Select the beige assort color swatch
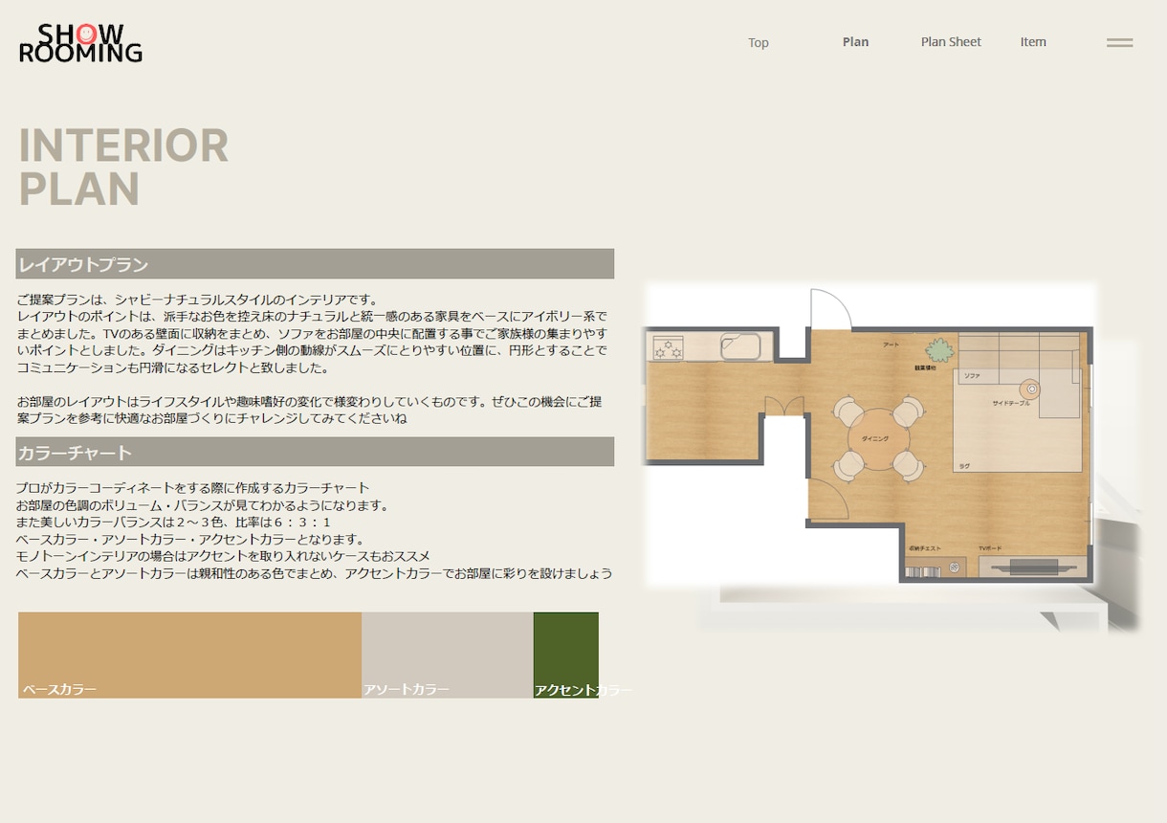The width and height of the screenshot is (1167, 823). 447,655
